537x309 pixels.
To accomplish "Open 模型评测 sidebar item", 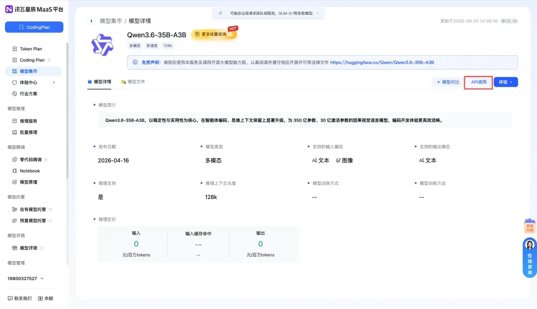I will point(25,248).
